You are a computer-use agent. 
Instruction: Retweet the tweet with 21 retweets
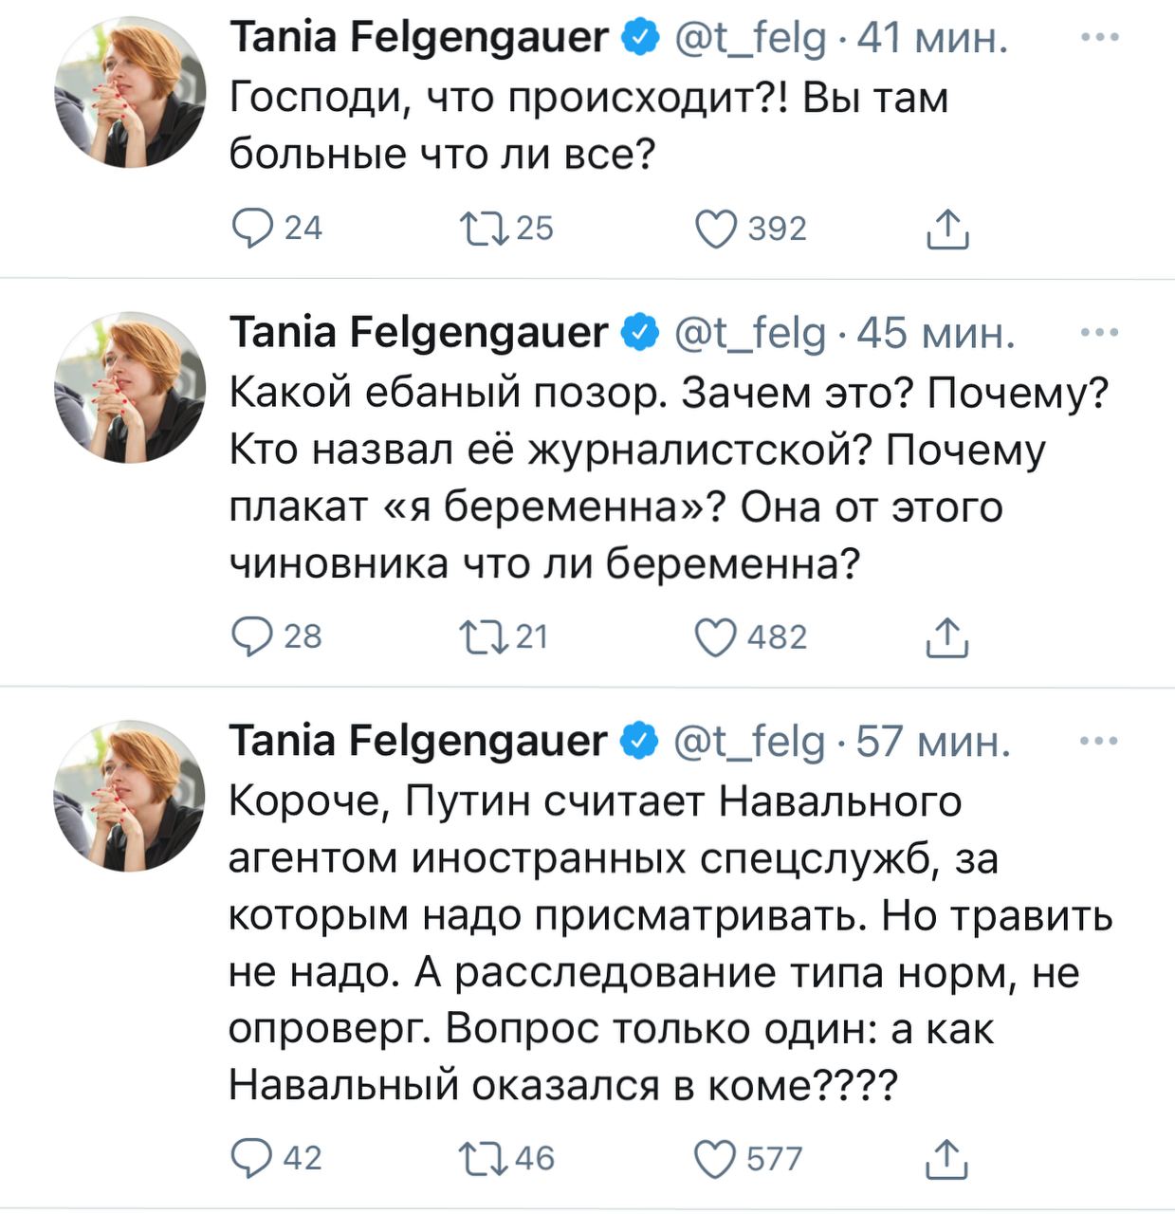point(485,636)
